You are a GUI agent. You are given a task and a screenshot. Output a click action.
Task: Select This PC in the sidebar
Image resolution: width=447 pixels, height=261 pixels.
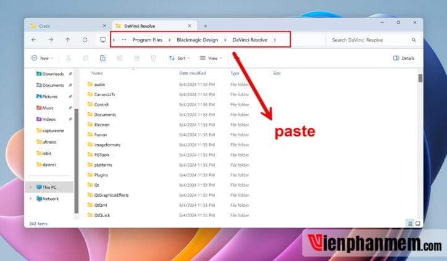point(49,187)
